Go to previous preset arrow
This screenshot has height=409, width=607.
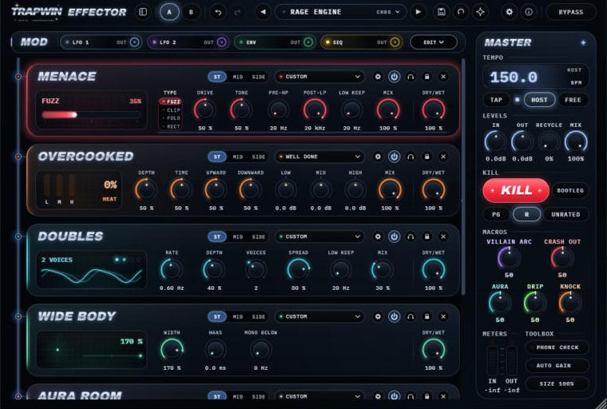click(263, 12)
